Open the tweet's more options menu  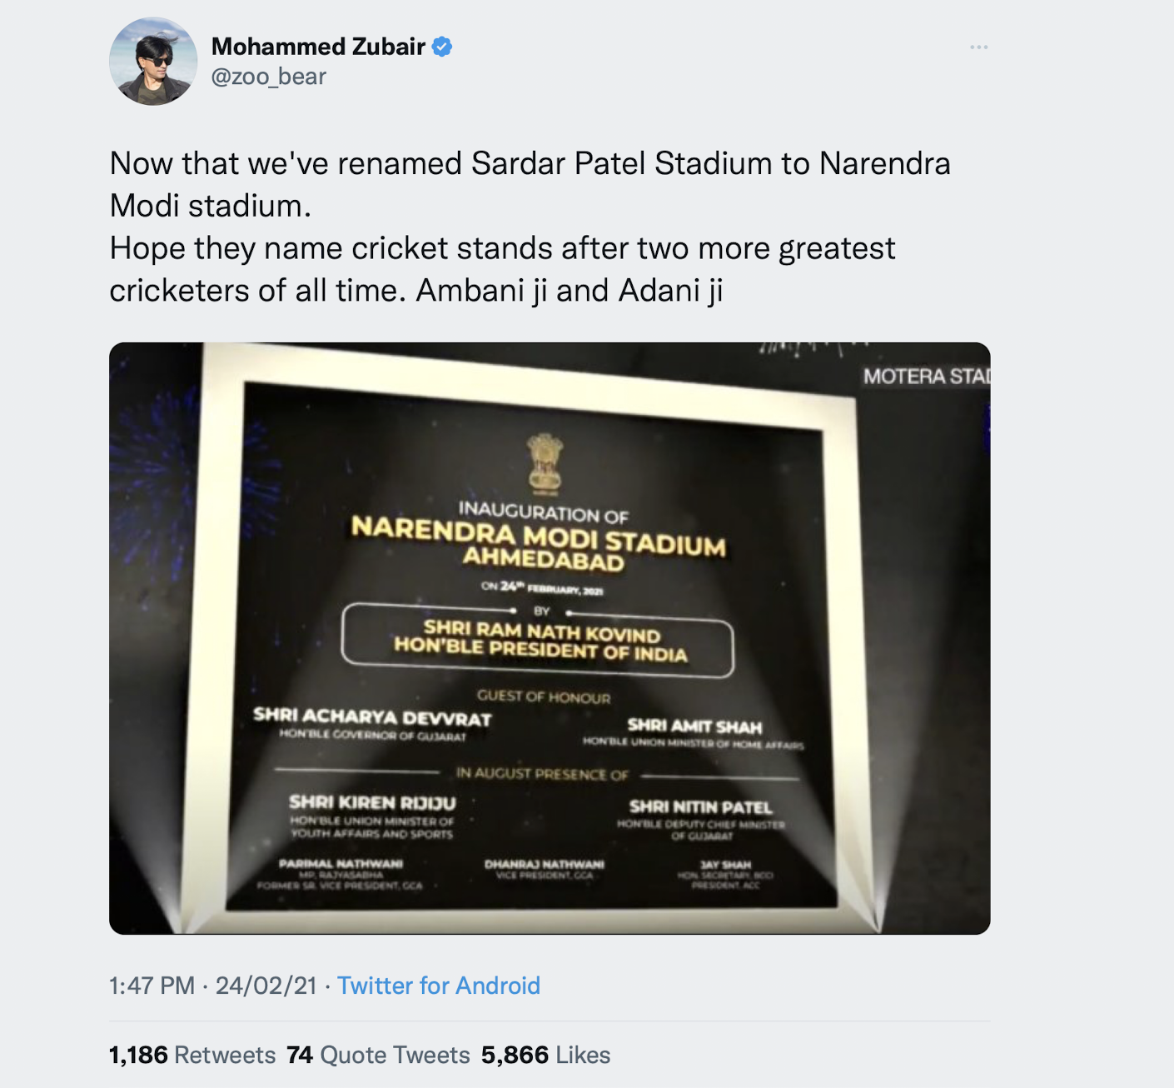[x=978, y=47]
